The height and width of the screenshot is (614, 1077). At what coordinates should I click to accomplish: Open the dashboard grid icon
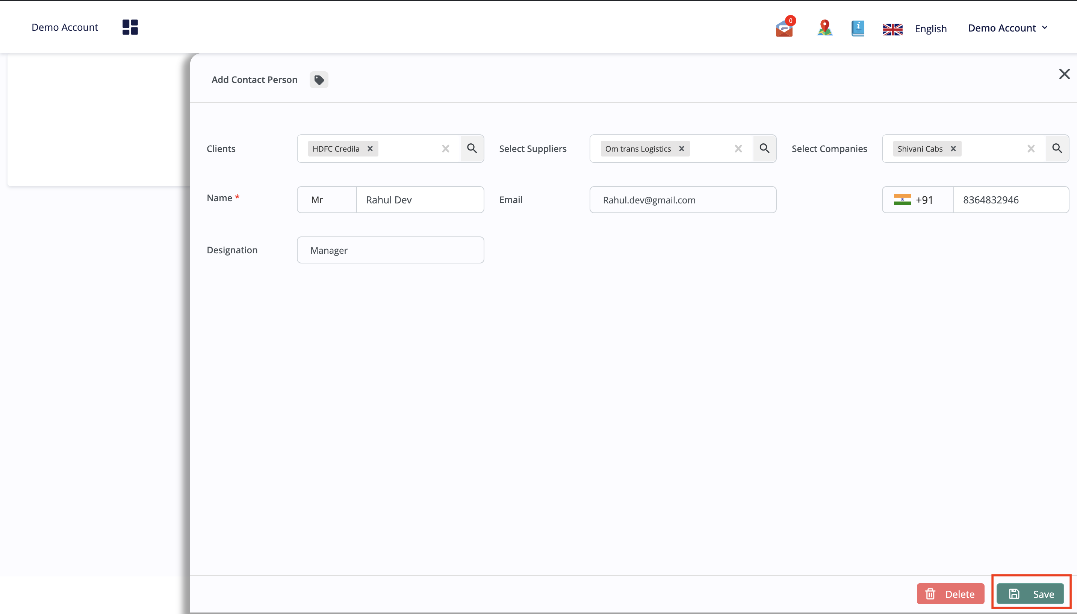point(130,27)
